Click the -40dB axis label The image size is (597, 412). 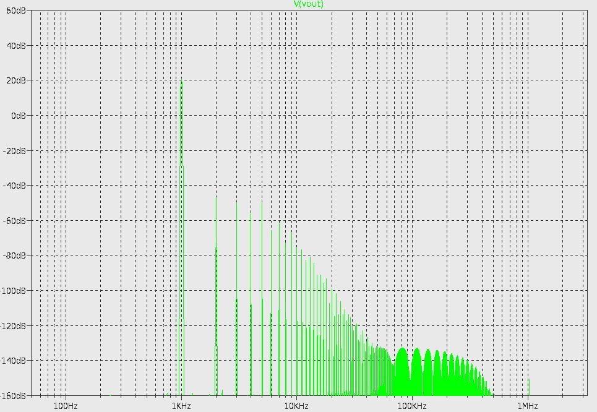point(14,186)
